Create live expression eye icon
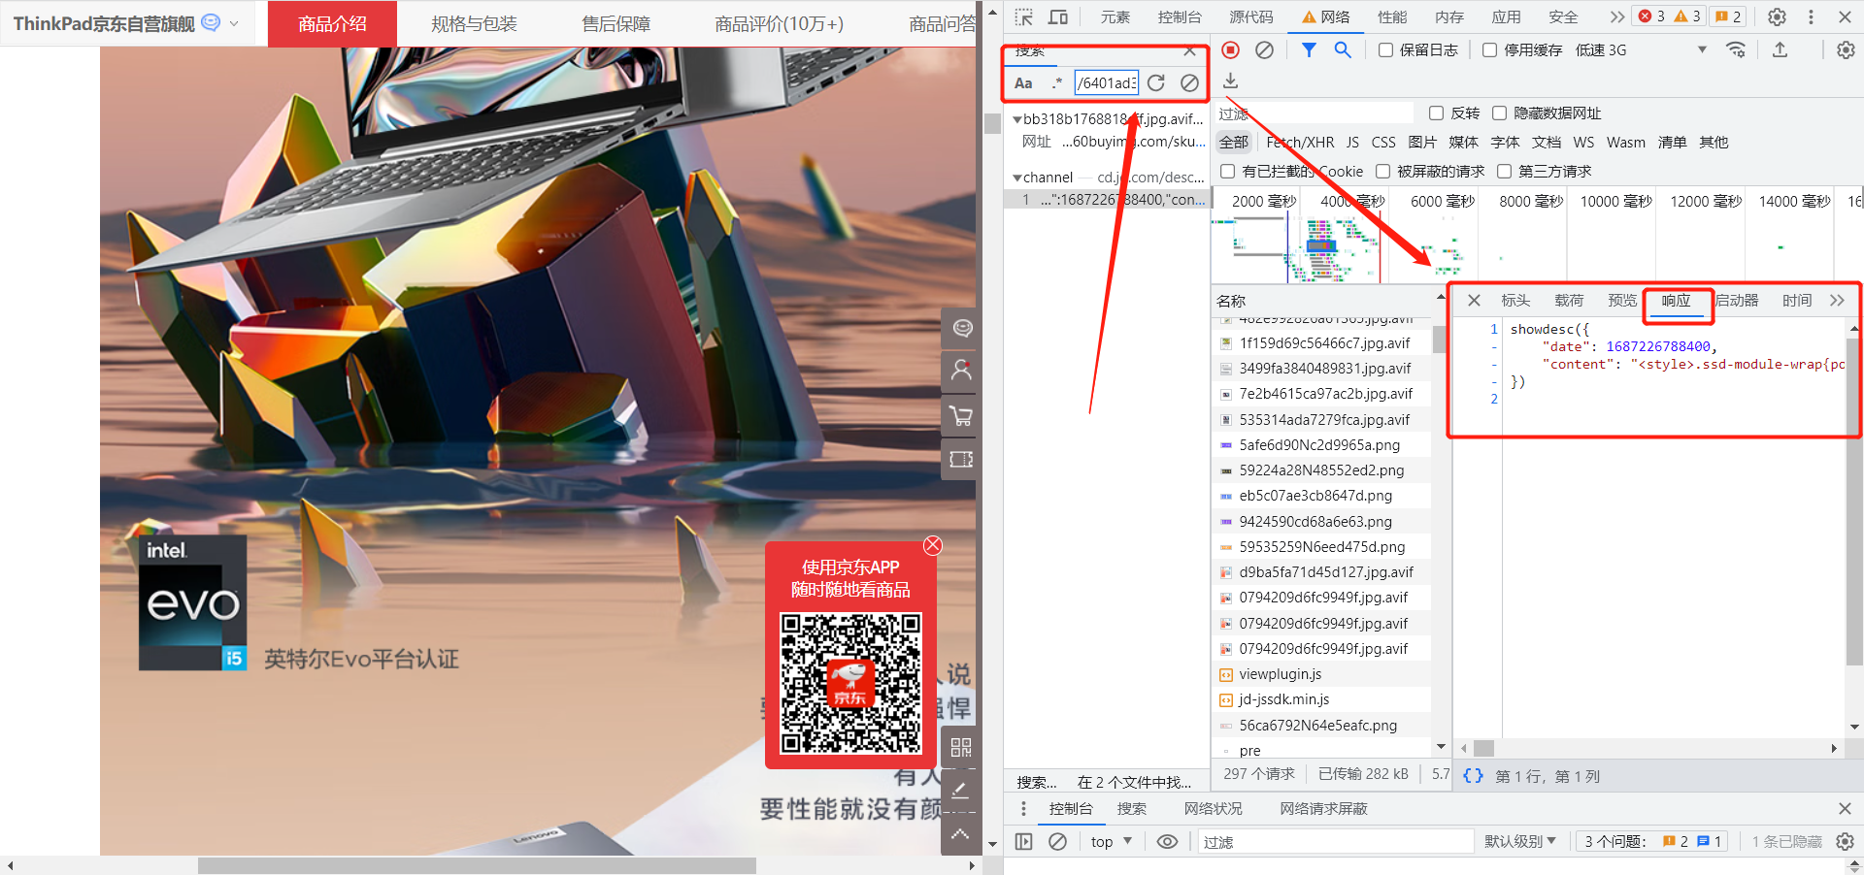1864x875 pixels. 1167,841
